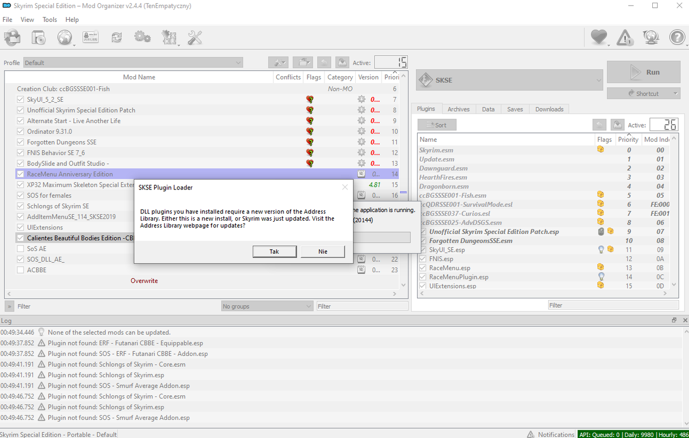Click the Sort plugins button

[x=437, y=125]
